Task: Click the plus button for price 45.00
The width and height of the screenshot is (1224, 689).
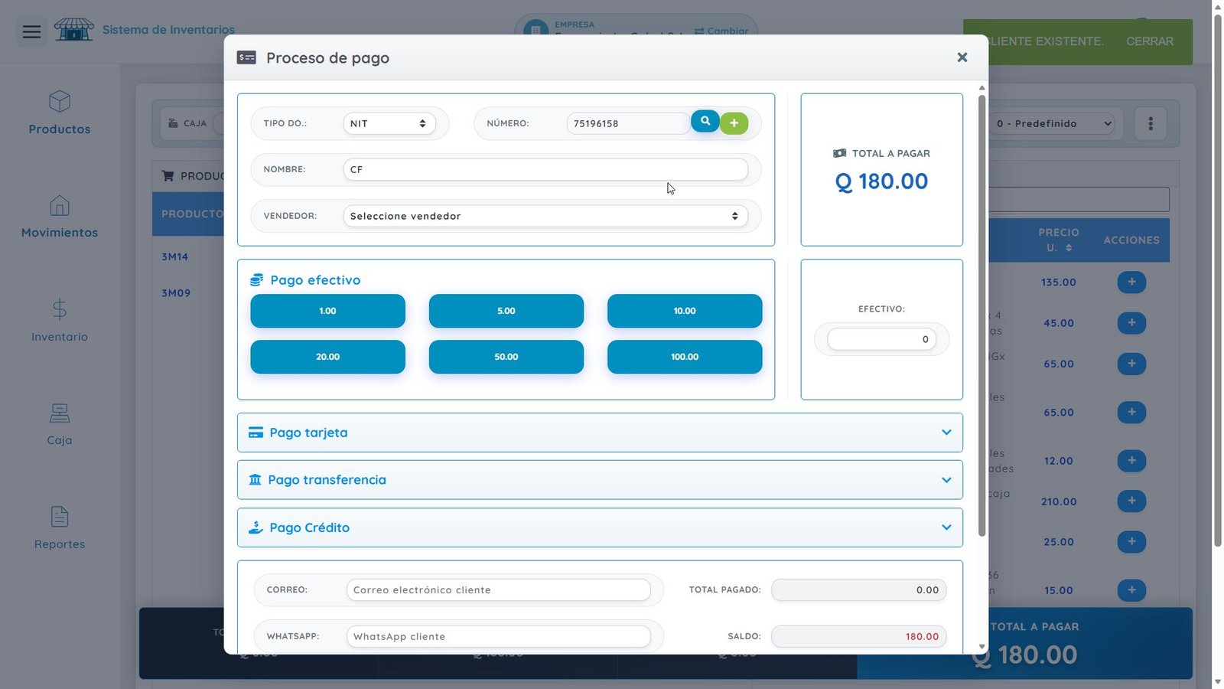Action: pyautogui.click(x=1131, y=322)
